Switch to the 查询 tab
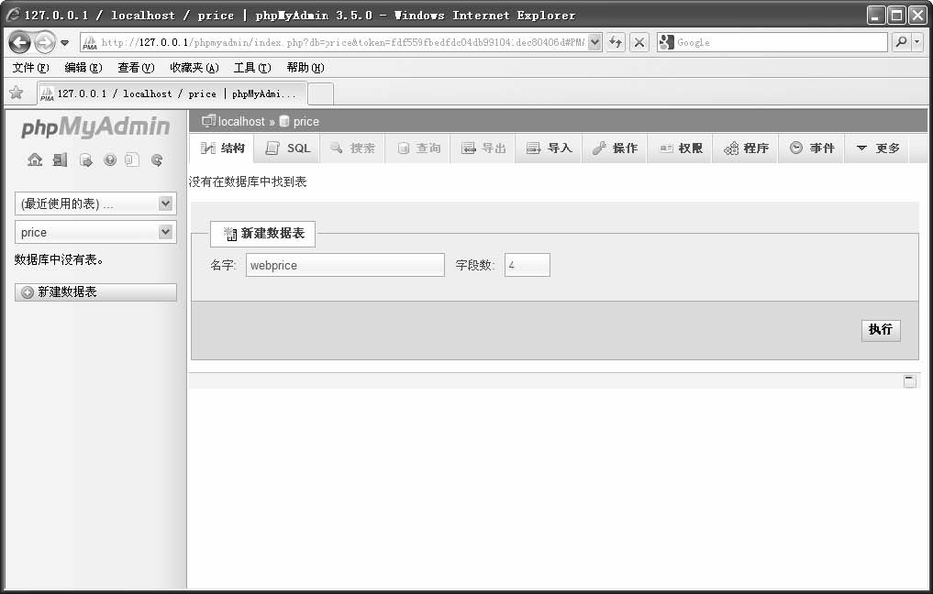The image size is (933, 594). tap(418, 148)
